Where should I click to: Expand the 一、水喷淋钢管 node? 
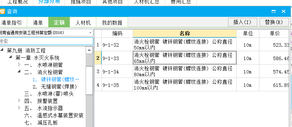(x=19, y=64)
